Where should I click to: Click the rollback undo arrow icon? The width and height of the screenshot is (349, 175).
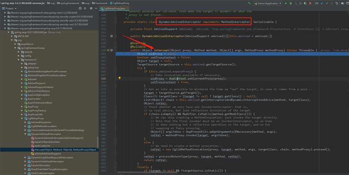337,3
